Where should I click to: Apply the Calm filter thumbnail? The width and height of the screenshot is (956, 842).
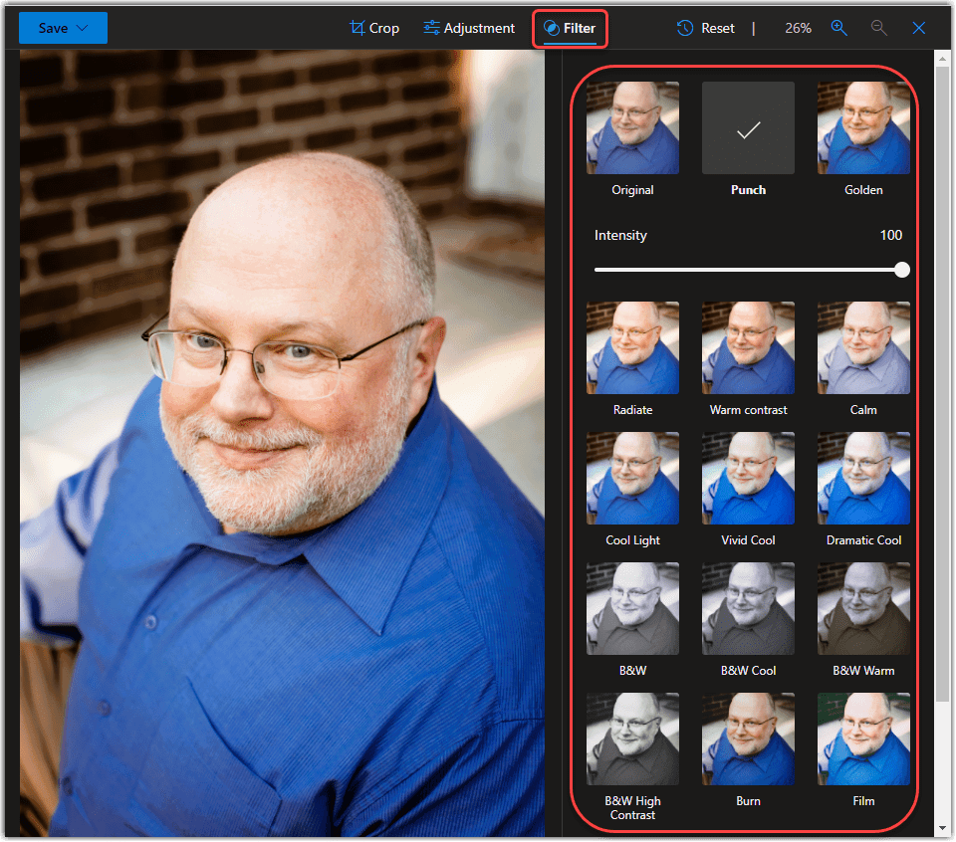(x=863, y=348)
